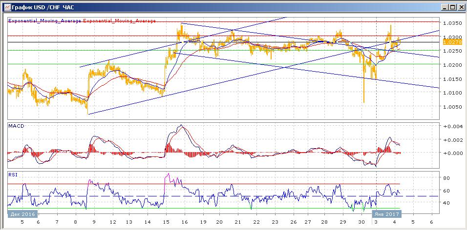Click the RSI 40 scale value

pyautogui.click(x=446, y=203)
